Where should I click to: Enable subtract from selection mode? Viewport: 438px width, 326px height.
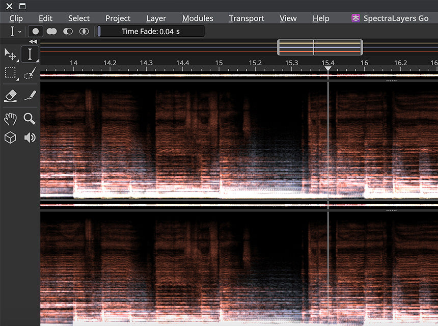(68, 31)
